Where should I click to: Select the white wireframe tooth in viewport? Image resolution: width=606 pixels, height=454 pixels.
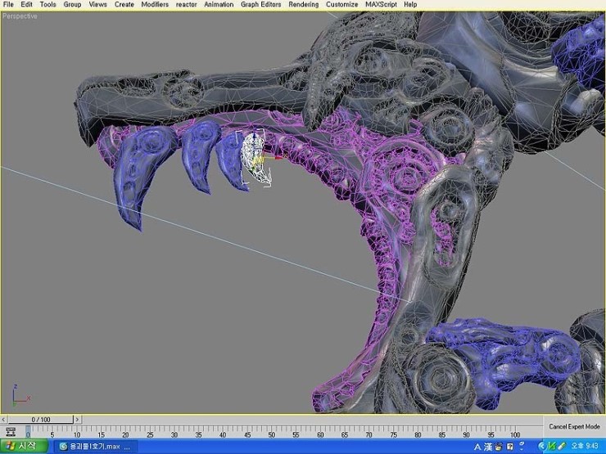254,159
